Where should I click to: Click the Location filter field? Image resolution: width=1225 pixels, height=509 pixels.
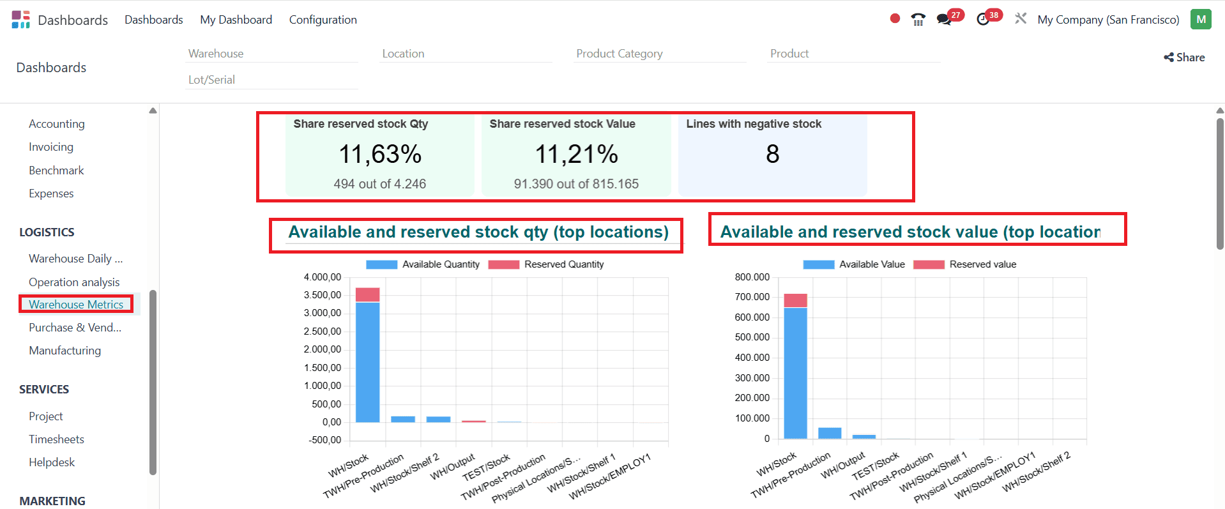coord(466,54)
